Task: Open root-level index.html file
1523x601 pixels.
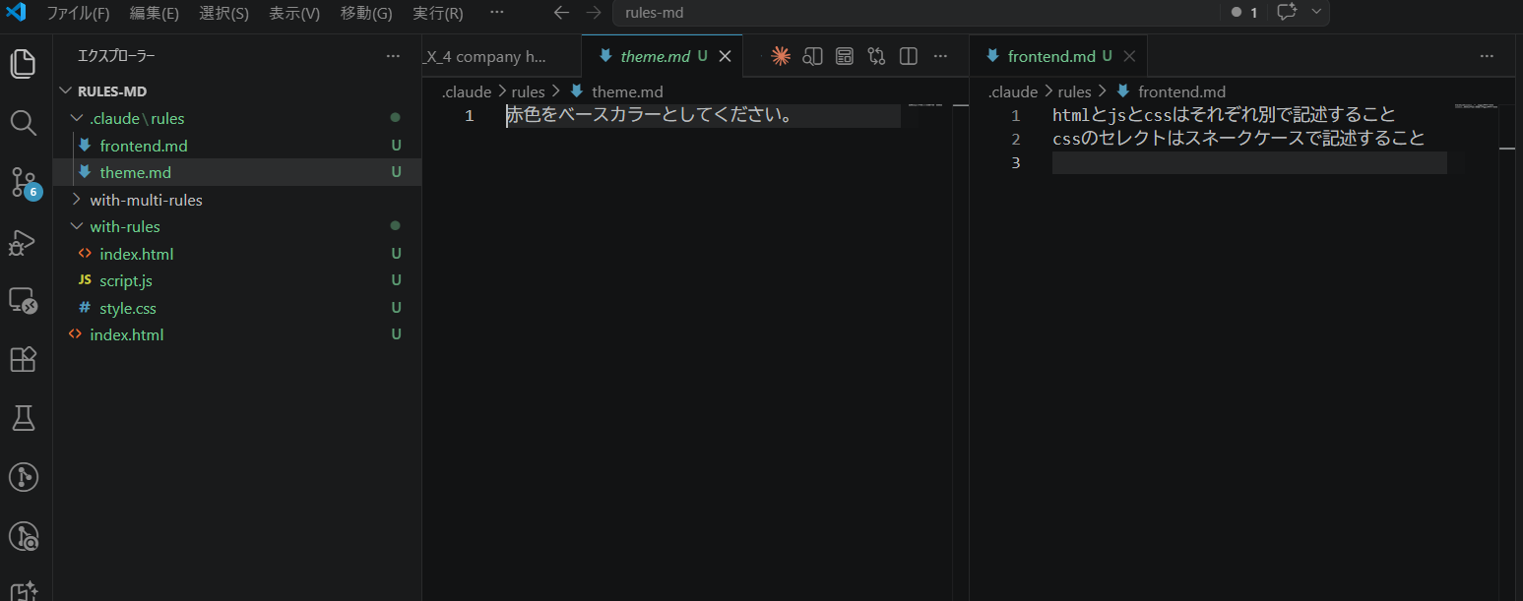Action: pyautogui.click(x=237, y=334)
